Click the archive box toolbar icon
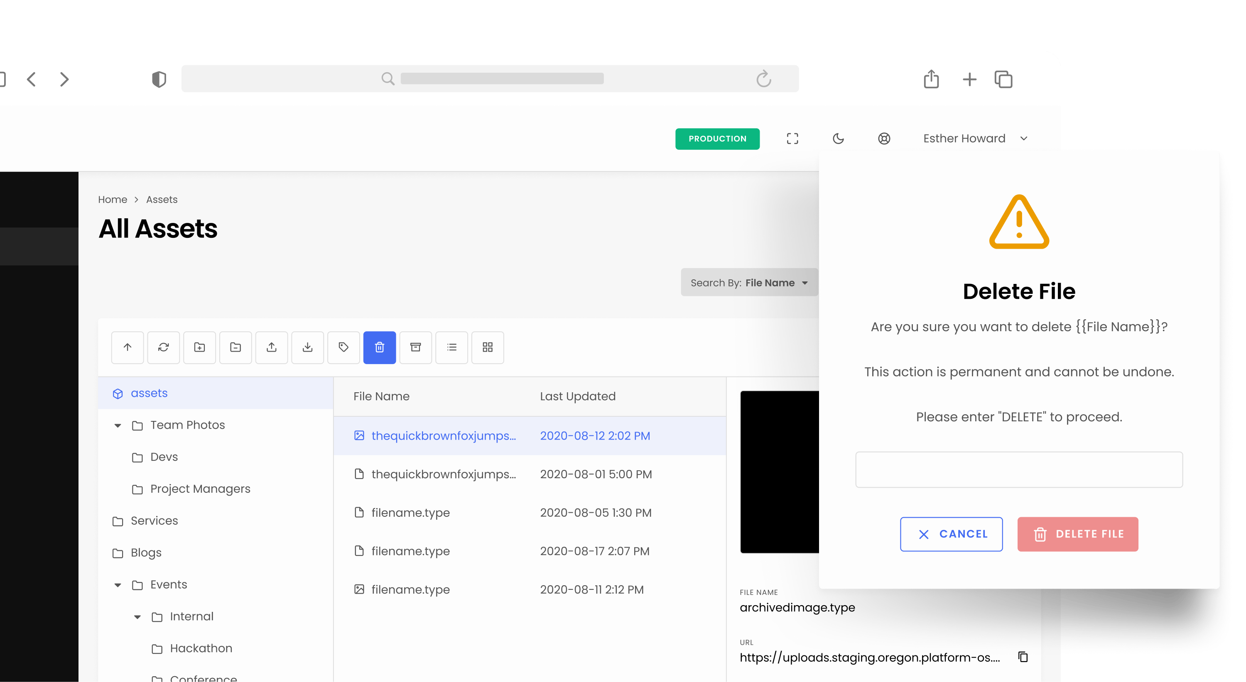The width and height of the screenshot is (1246, 682). 415,347
